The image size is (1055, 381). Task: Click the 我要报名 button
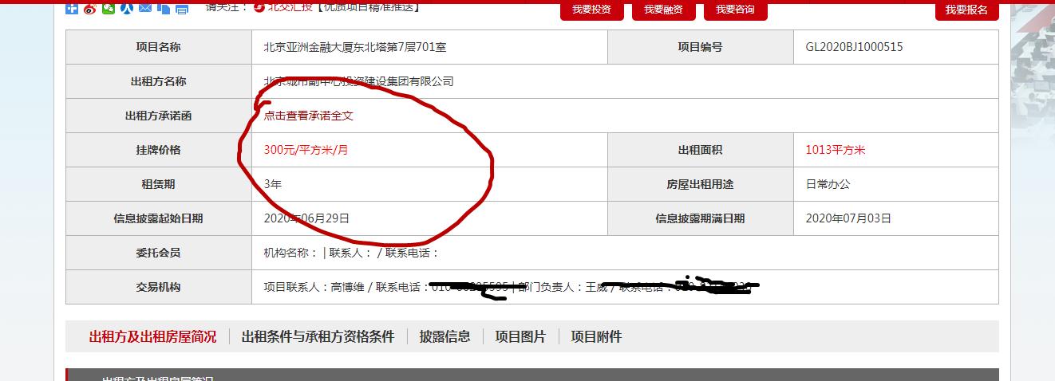click(x=966, y=10)
